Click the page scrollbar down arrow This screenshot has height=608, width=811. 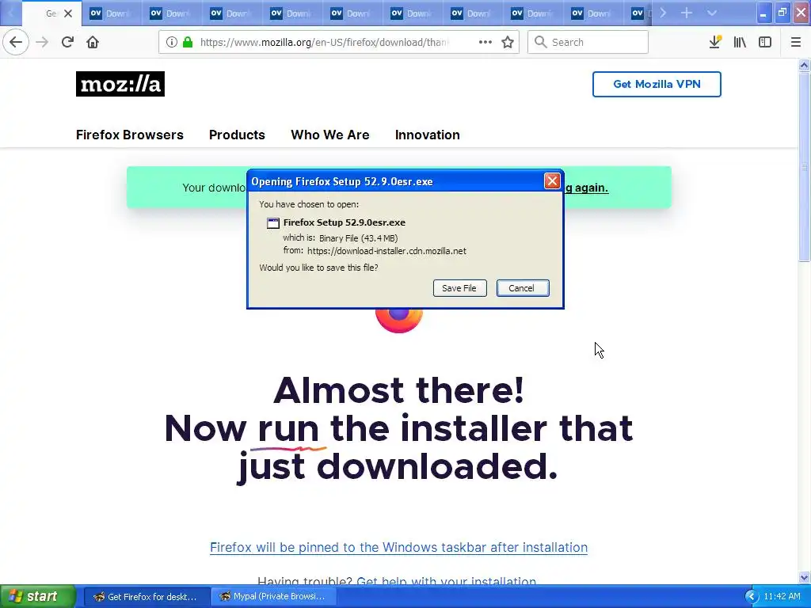pos(804,577)
